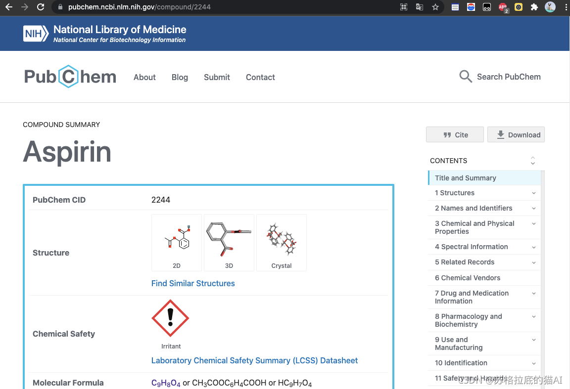Open the 3D structure thumbnail

tap(229, 243)
